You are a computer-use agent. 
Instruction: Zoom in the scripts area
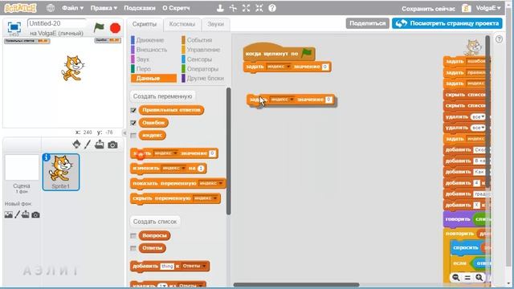(479, 278)
